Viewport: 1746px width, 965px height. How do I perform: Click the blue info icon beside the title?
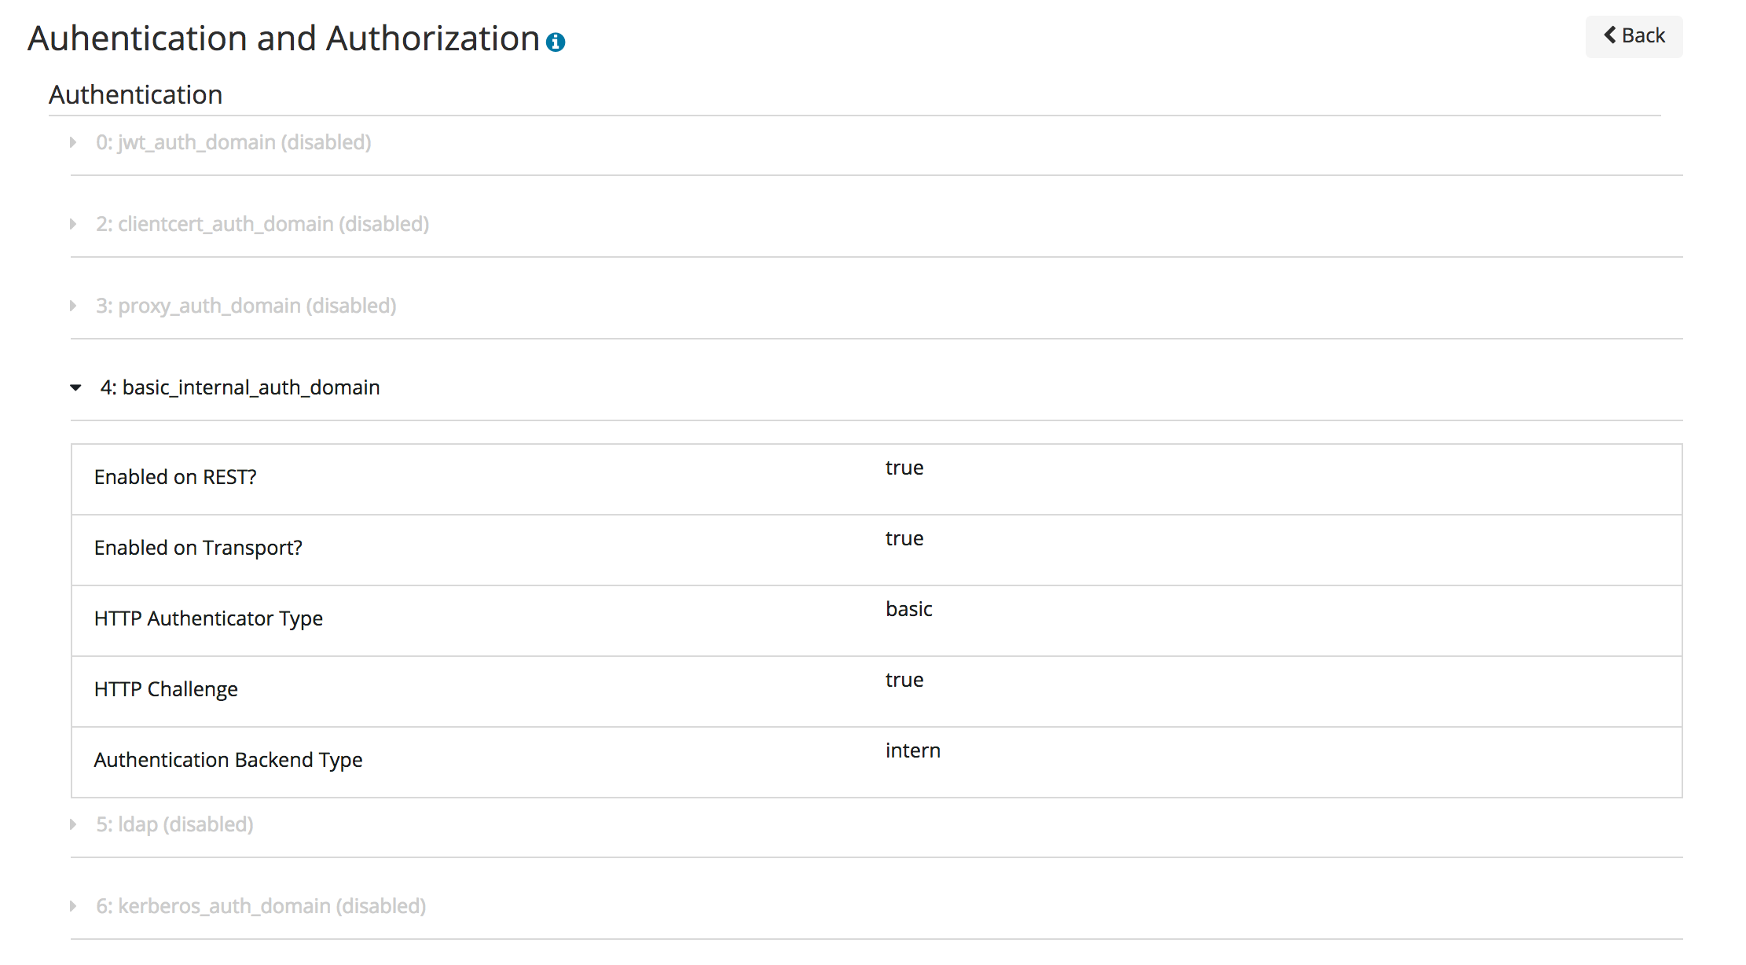pos(556,42)
